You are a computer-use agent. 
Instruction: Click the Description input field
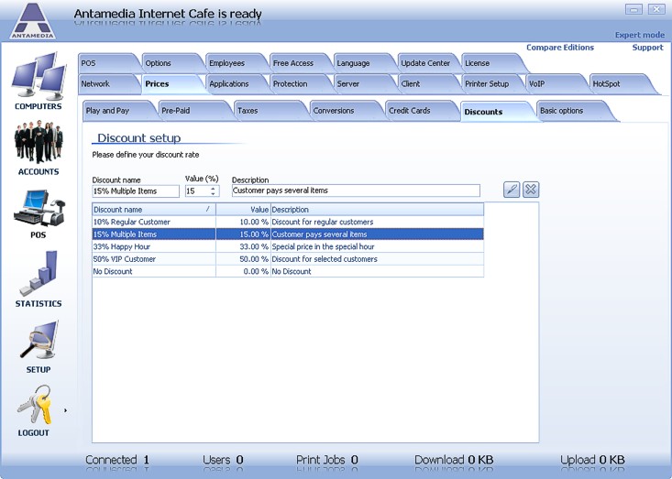pyautogui.click(x=356, y=191)
